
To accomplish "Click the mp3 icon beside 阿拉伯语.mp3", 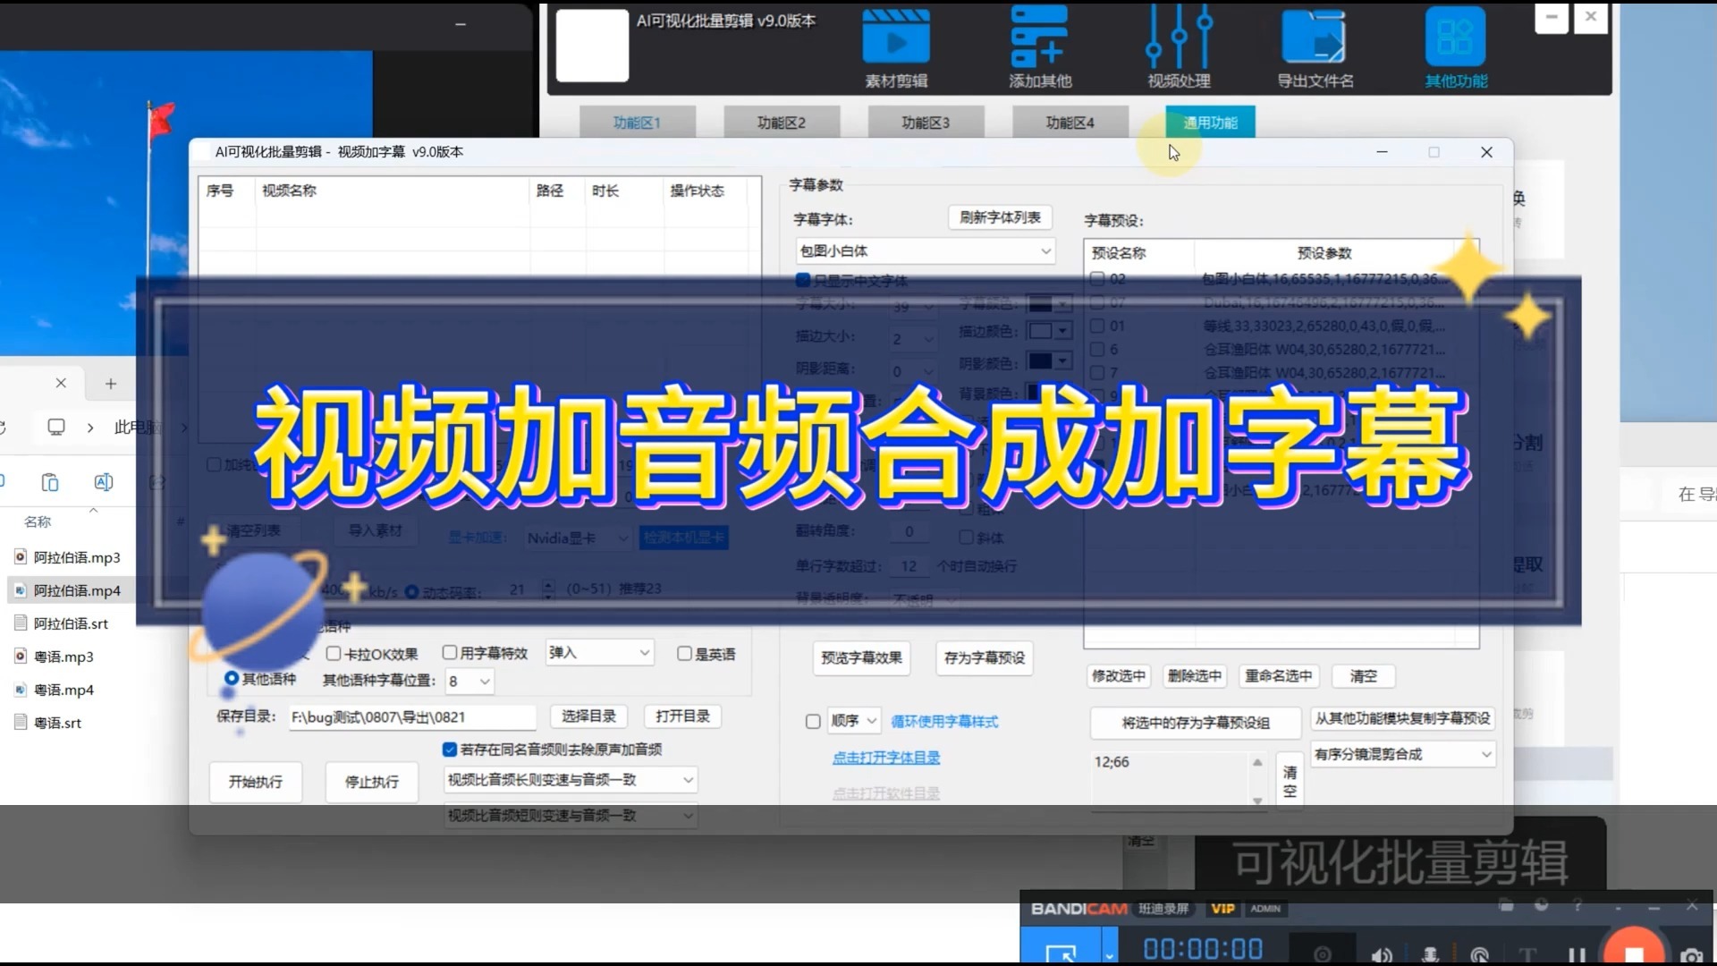I will point(20,557).
